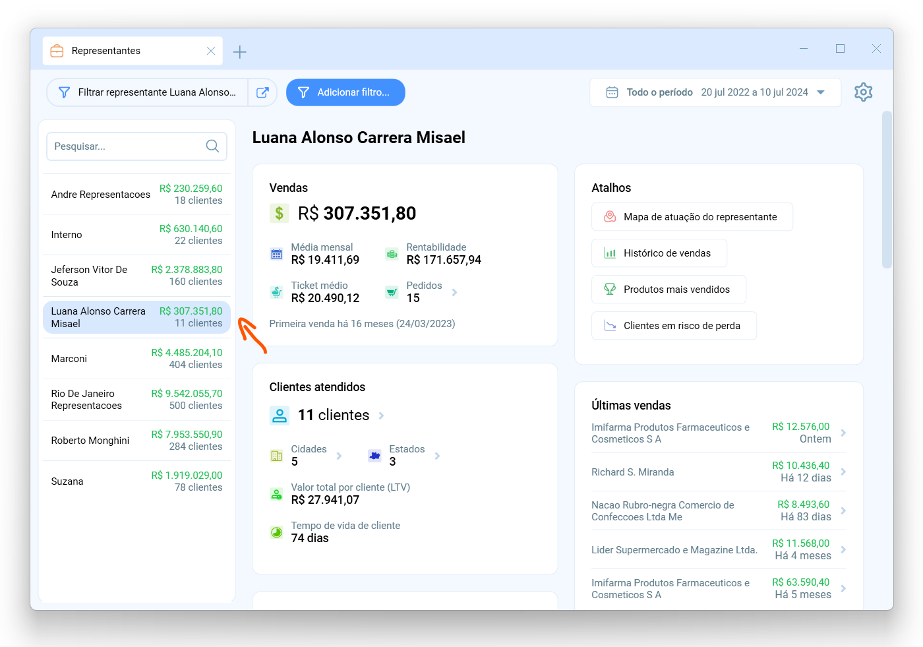Click the bar chart icon in Histórico de vendas

click(x=610, y=253)
